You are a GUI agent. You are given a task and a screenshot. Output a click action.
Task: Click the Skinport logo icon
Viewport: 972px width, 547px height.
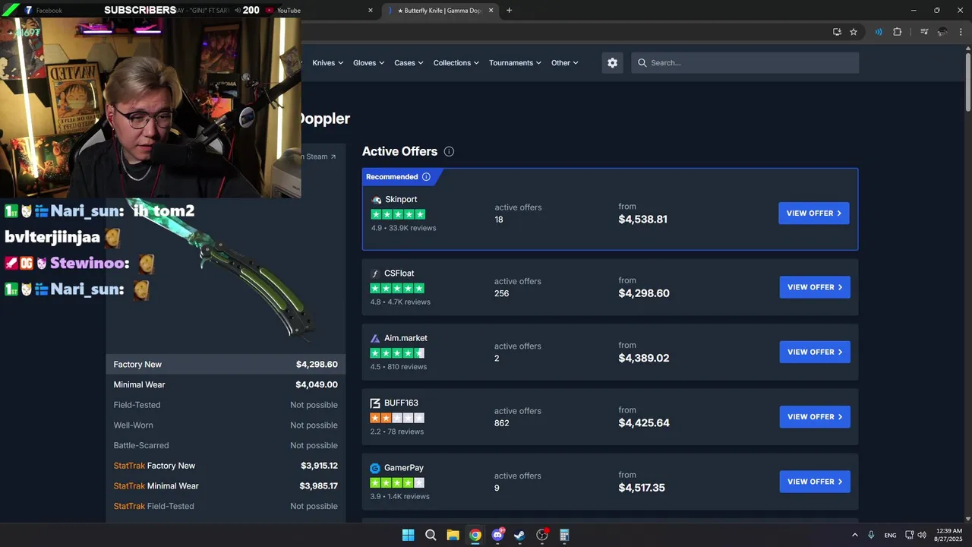pos(377,200)
